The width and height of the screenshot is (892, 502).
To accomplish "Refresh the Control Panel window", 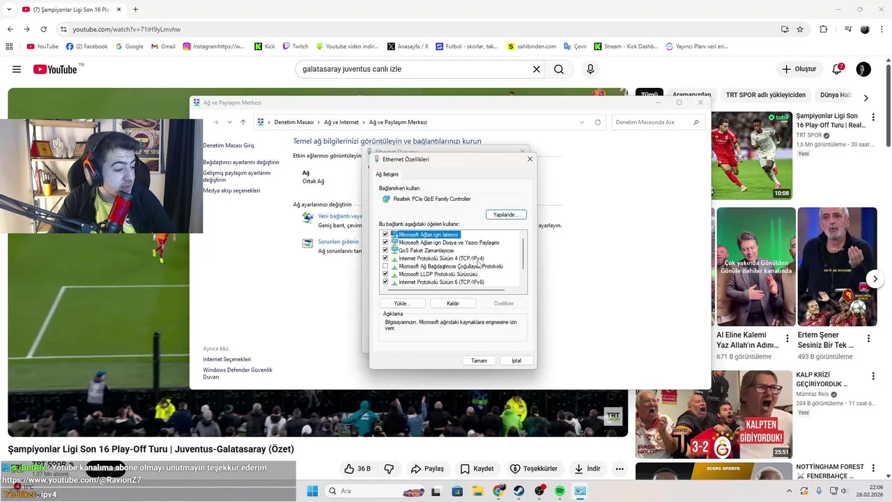I will pyautogui.click(x=597, y=122).
